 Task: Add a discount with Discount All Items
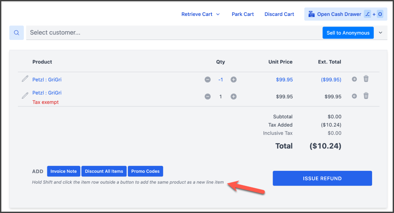coord(104,171)
